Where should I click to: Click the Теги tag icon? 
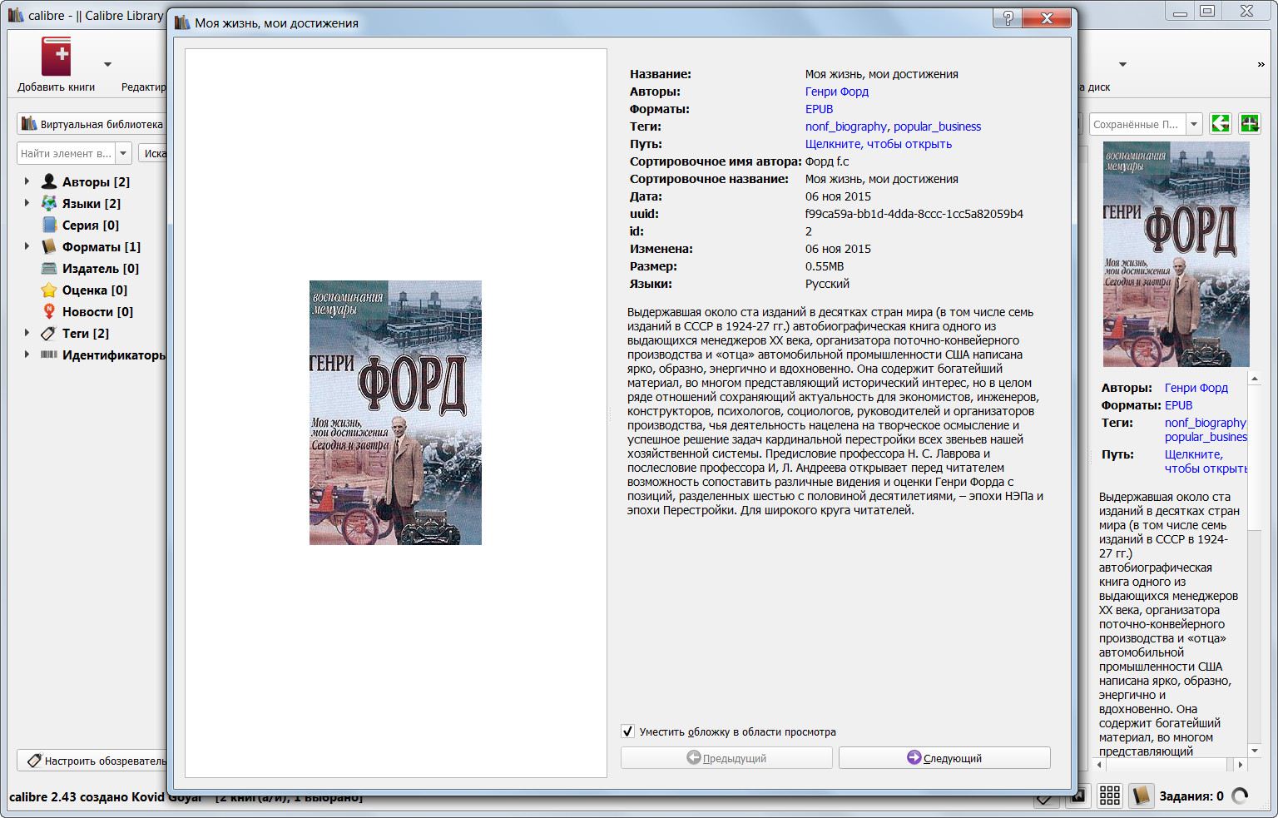point(49,333)
